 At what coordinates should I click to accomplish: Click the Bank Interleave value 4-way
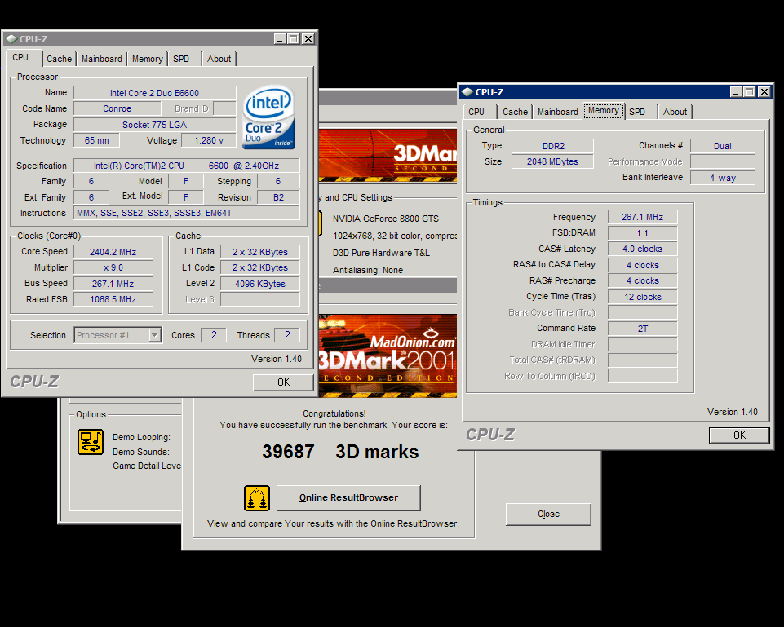pyautogui.click(x=723, y=178)
